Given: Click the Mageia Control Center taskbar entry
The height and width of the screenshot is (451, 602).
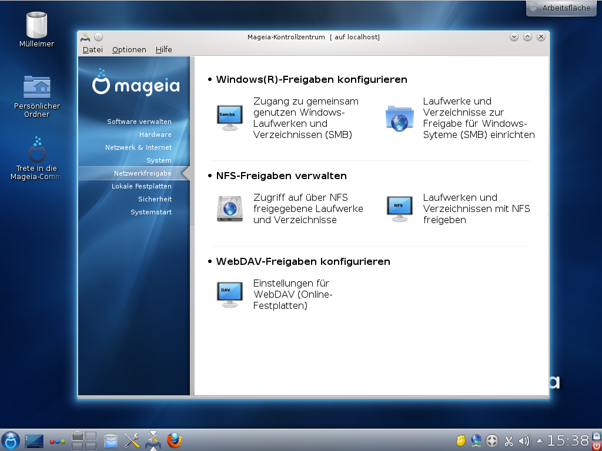Looking at the screenshot, I should point(153,440).
